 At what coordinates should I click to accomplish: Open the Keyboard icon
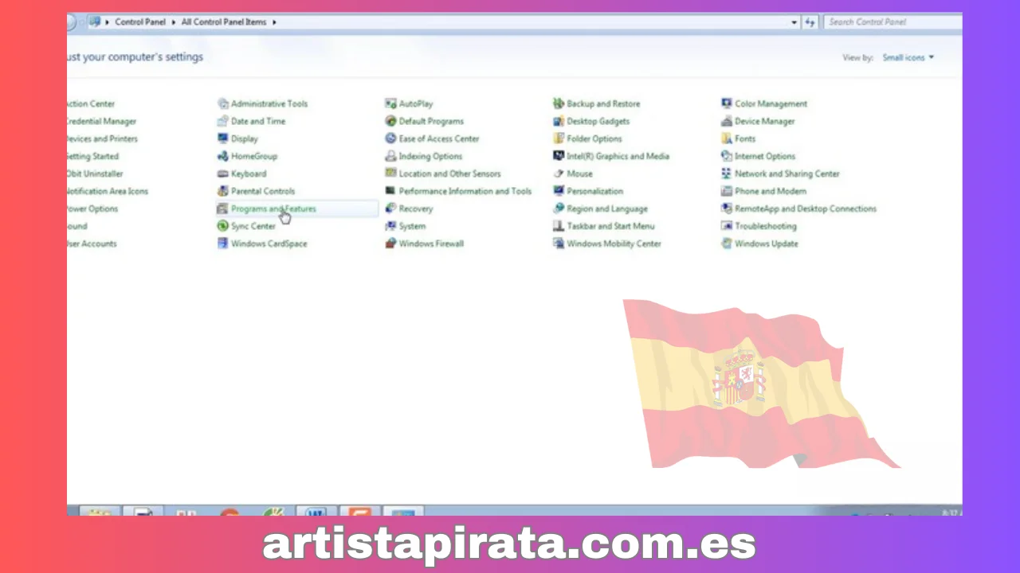tap(223, 173)
